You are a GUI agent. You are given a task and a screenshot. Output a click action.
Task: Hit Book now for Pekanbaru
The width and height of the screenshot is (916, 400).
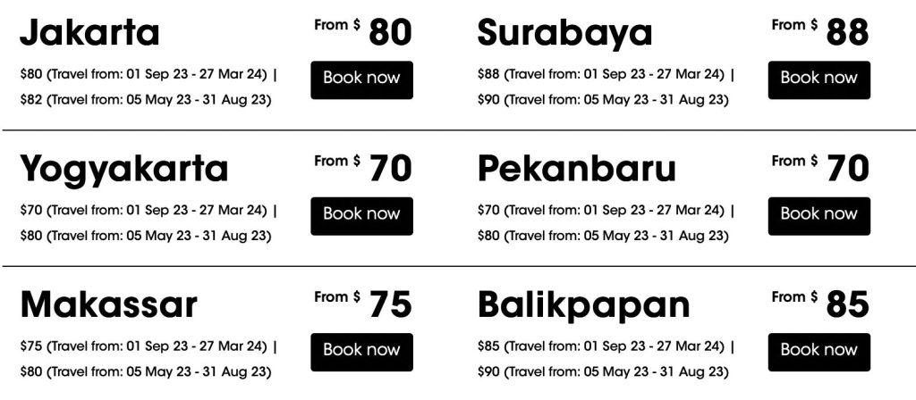(818, 215)
